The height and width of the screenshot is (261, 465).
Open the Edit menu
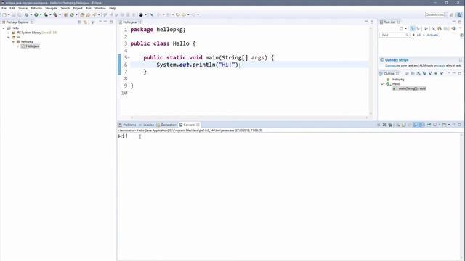coord(12,8)
